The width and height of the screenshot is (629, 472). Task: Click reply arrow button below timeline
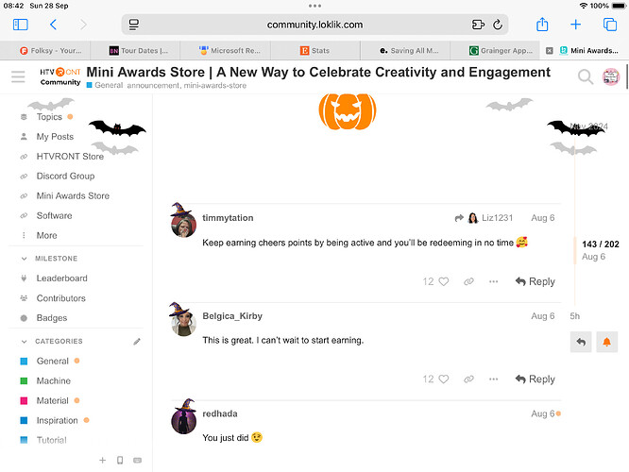581,342
